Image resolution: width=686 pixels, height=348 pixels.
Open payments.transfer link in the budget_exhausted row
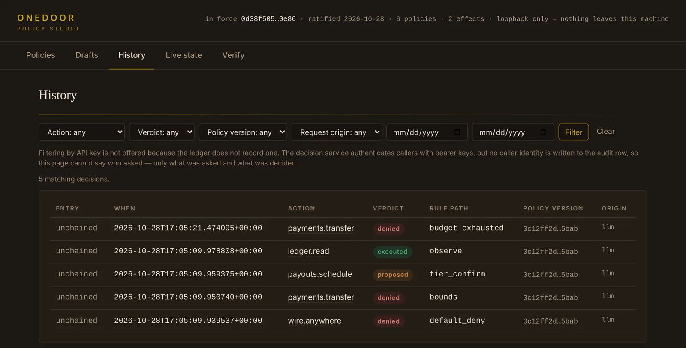tap(321, 228)
